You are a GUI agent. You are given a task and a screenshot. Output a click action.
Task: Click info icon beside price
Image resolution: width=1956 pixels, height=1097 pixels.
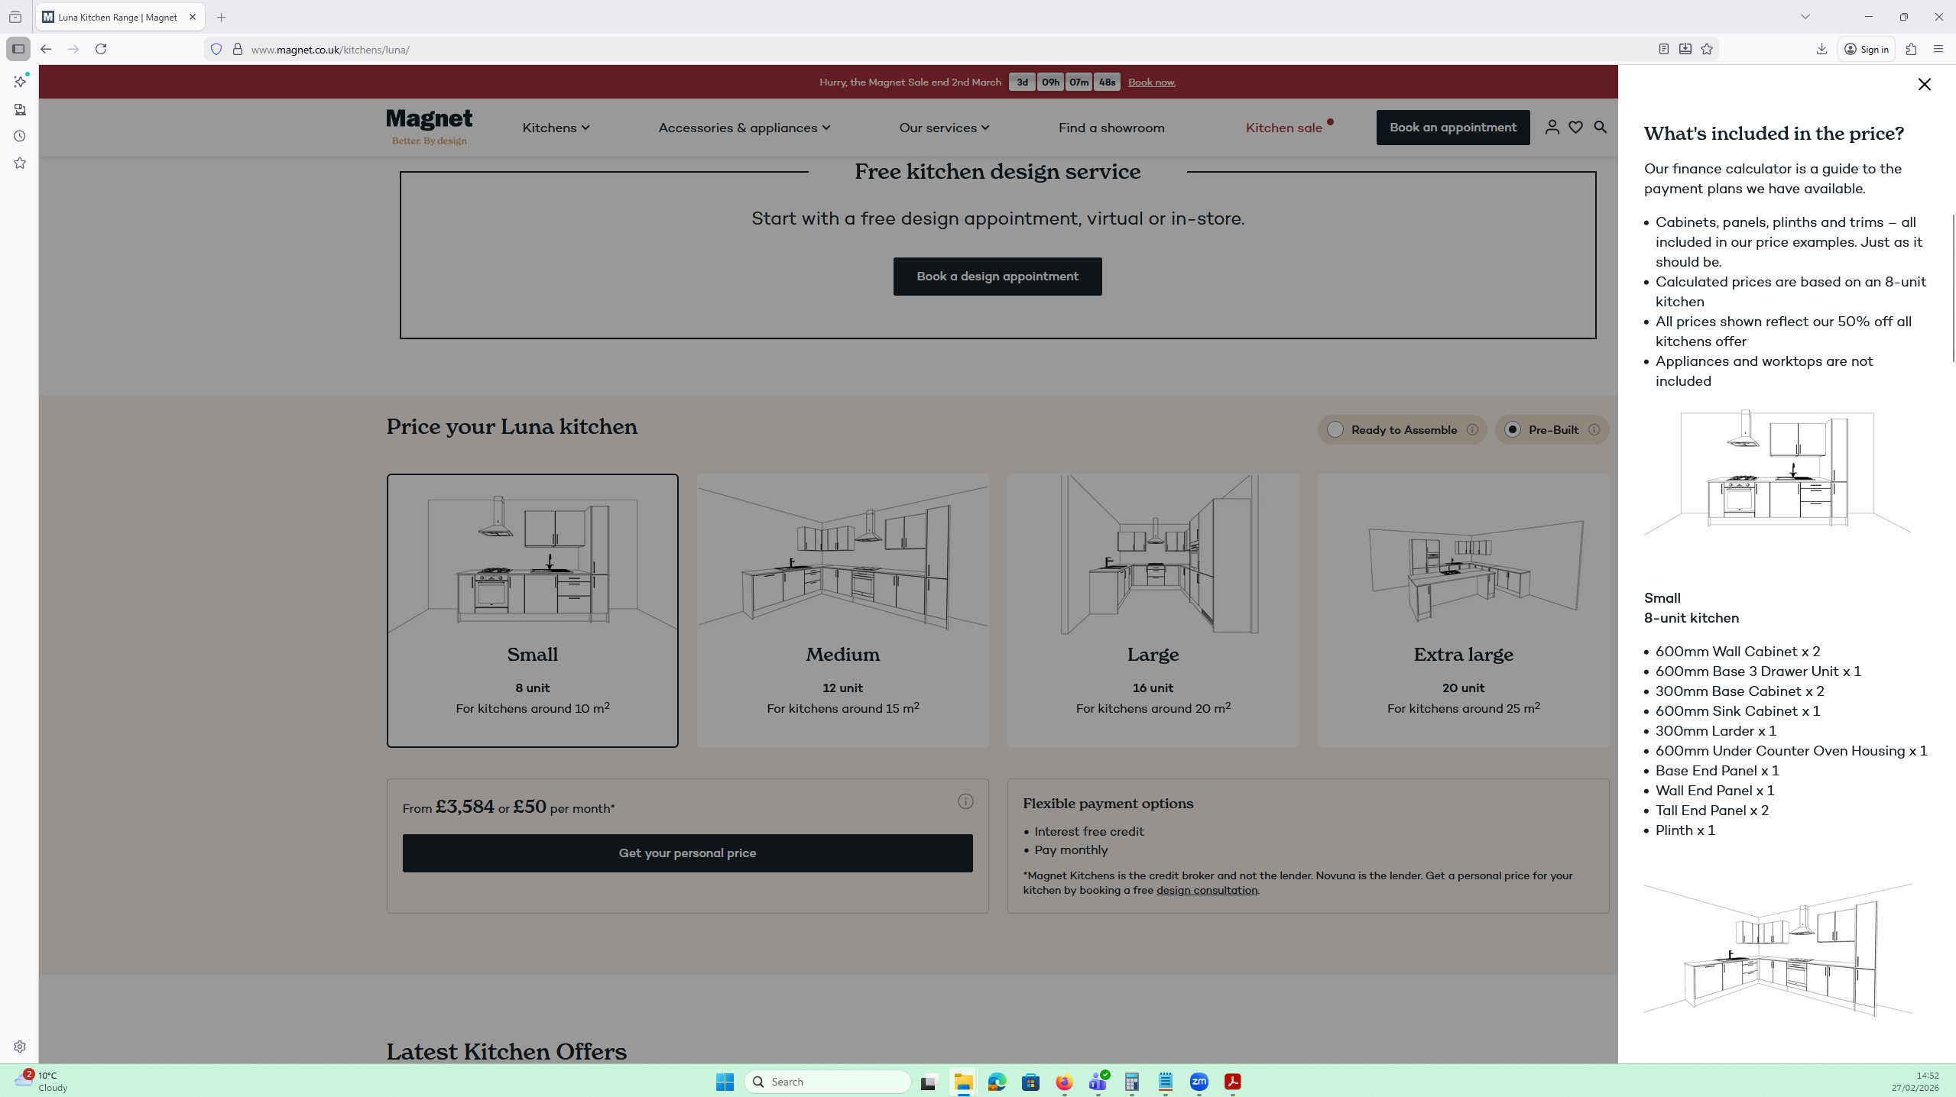(x=965, y=801)
